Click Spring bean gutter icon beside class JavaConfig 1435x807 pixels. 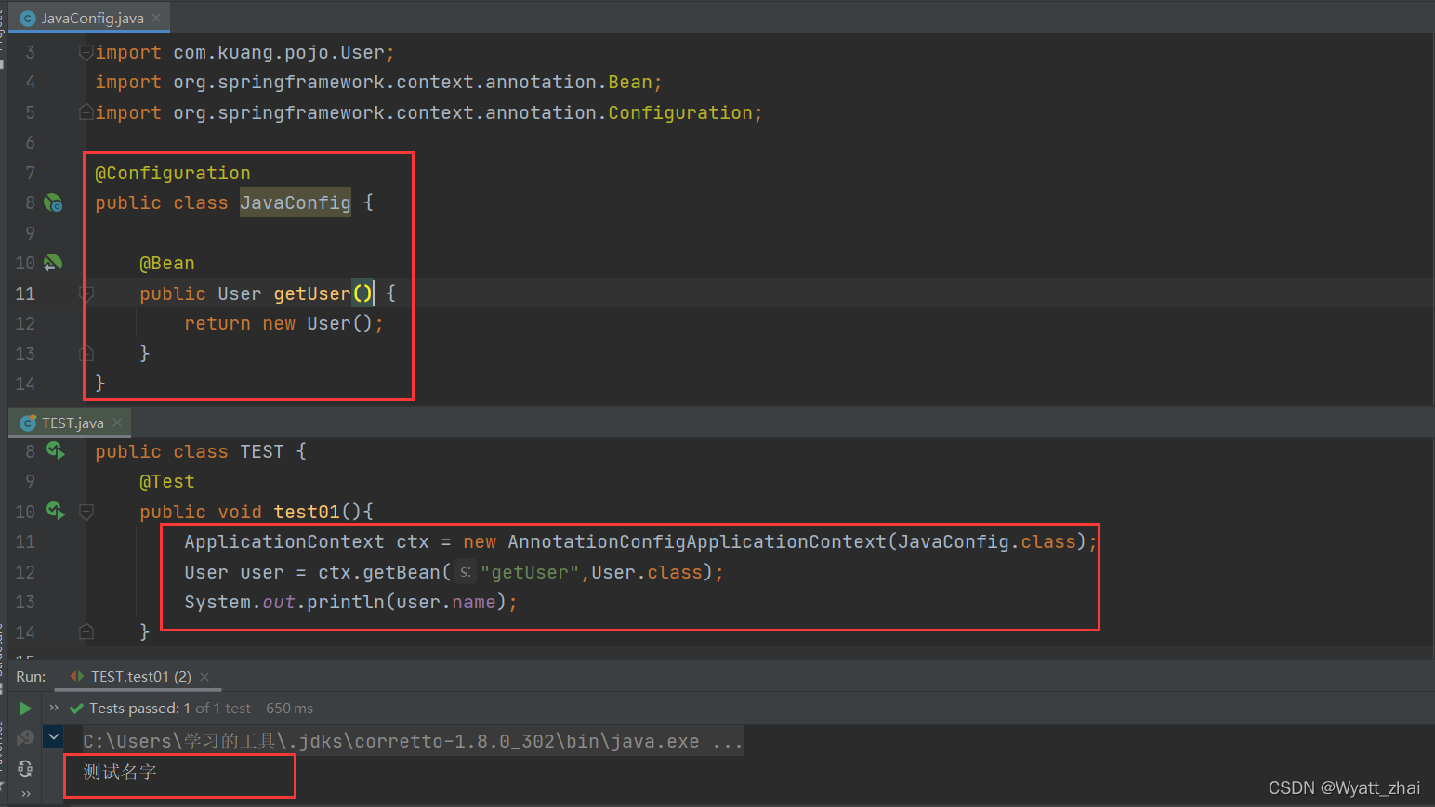(x=54, y=202)
